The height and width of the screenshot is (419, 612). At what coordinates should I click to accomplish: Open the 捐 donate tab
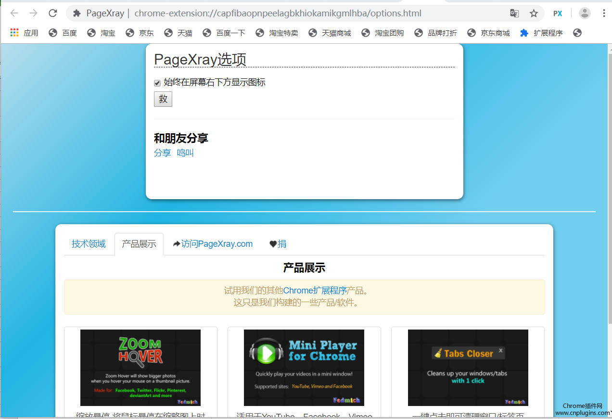tap(278, 244)
